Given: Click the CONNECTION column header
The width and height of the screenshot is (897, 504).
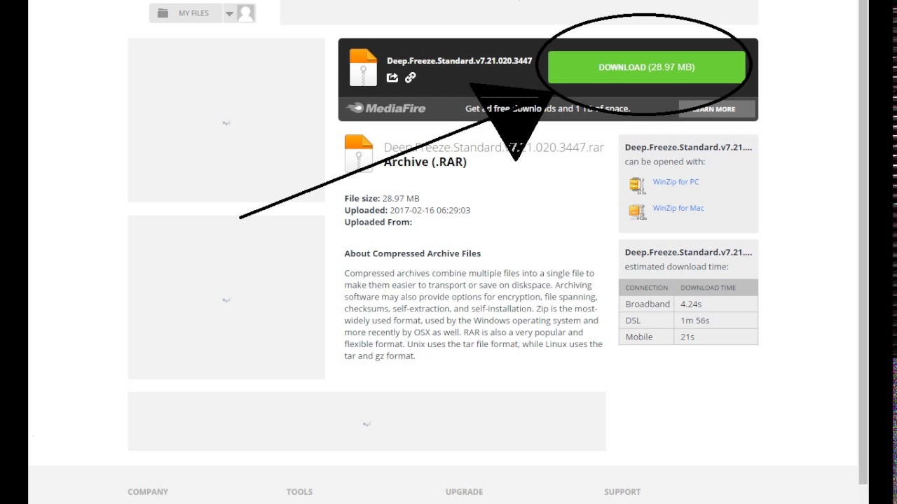Looking at the screenshot, I should (x=647, y=288).
